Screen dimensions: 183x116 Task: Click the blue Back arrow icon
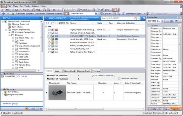click(x=3, y=14)
